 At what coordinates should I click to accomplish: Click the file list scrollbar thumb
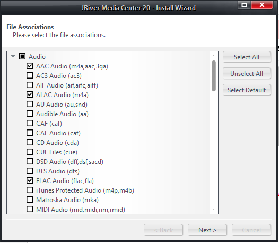[x=214, y=76]
